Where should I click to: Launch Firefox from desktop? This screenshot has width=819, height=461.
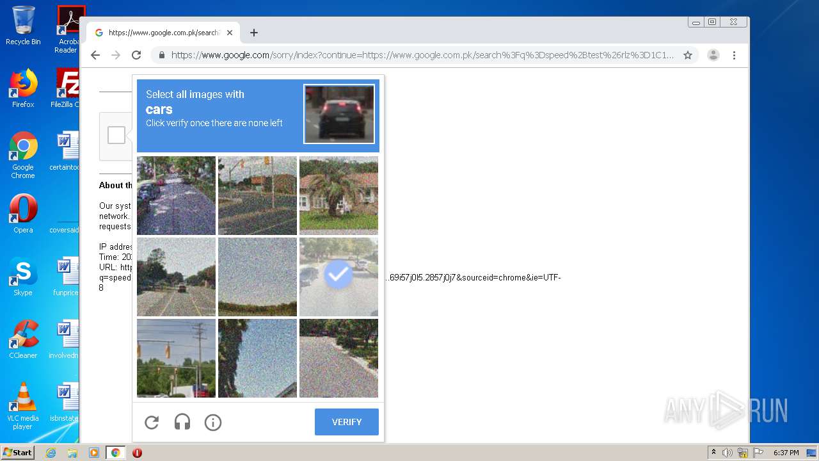[x=23, y=88]
